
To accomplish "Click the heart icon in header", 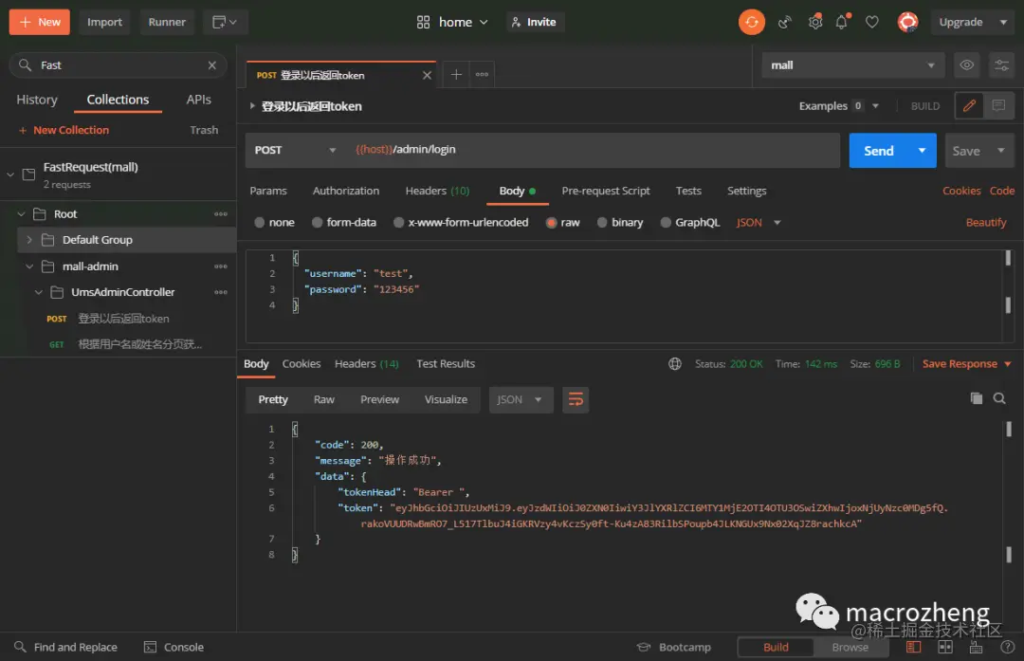I will point(872,22).
